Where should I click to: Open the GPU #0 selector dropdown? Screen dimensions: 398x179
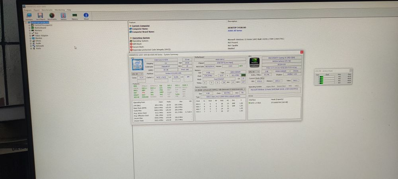(x=254, y=72)
